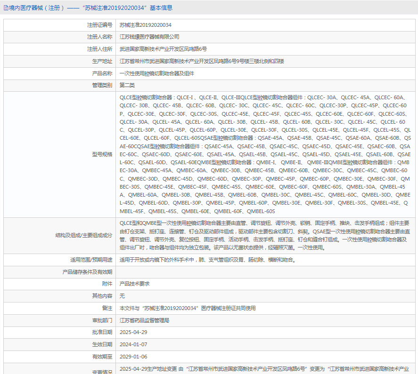Select the address "武进国家高新技术产业开发区凤鸣路6号"
418x374 pixels.
pos(163,49)
